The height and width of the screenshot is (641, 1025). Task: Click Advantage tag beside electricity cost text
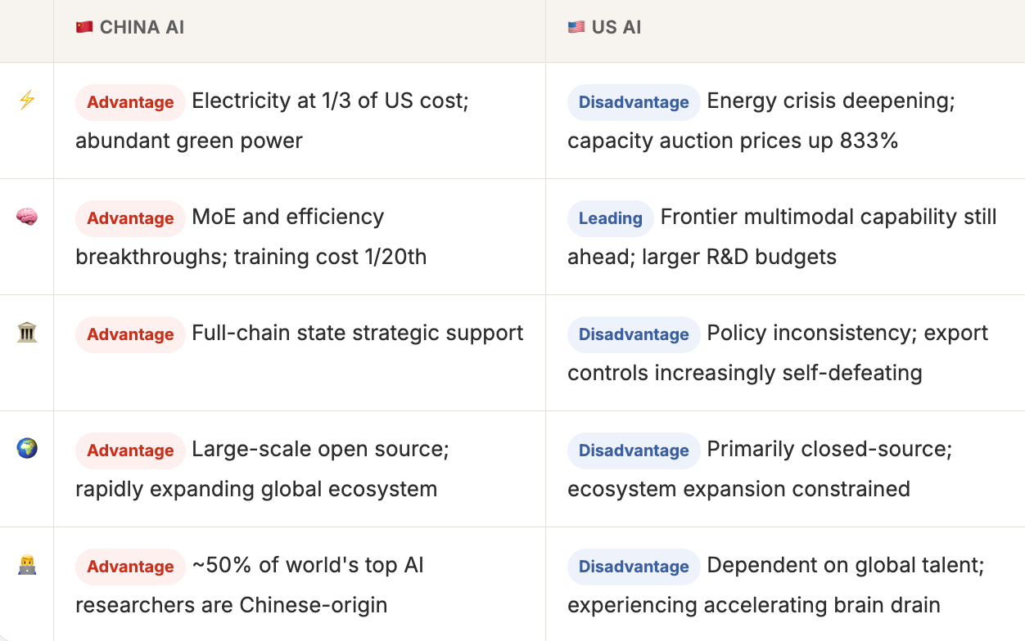[x=130, y=102]
